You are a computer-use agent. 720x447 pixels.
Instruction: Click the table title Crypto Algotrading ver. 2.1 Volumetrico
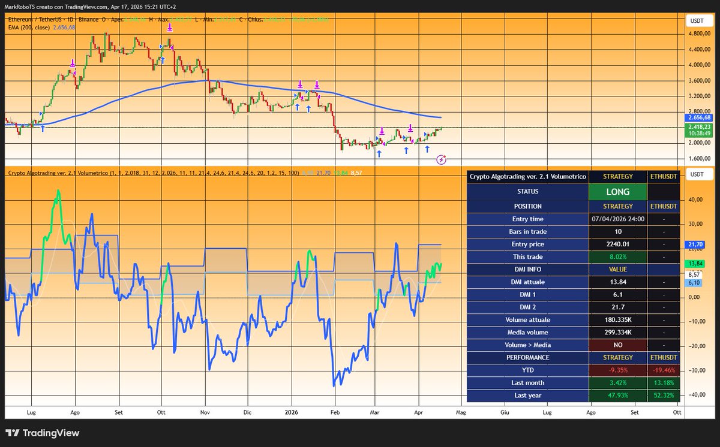pos(528,177)
